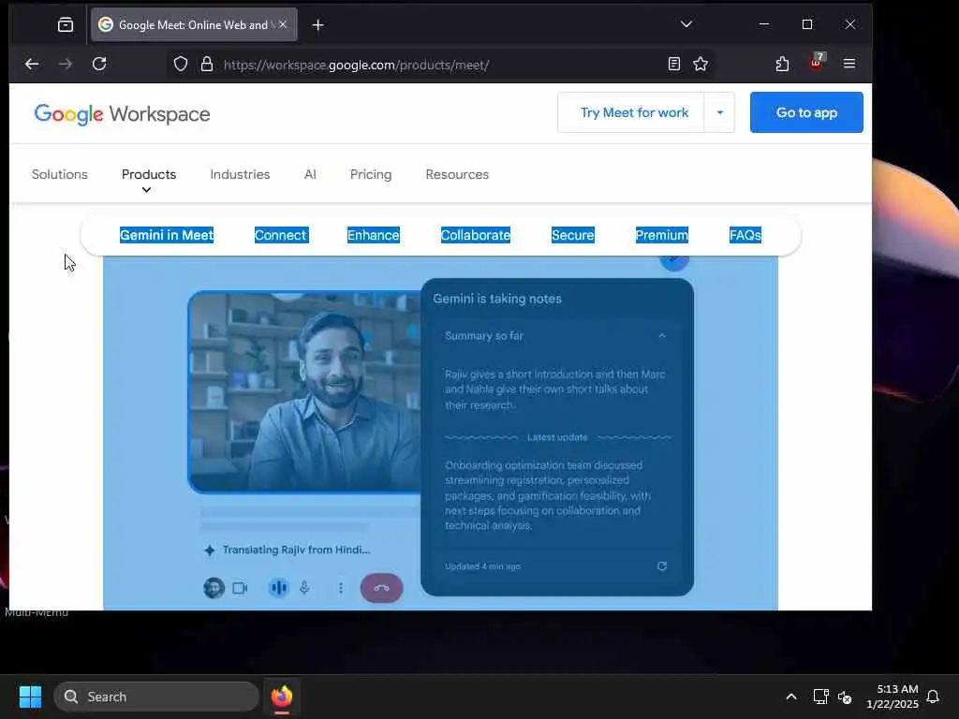
Task: Open the tracking protection shield icon
Action: pos(181,65)
